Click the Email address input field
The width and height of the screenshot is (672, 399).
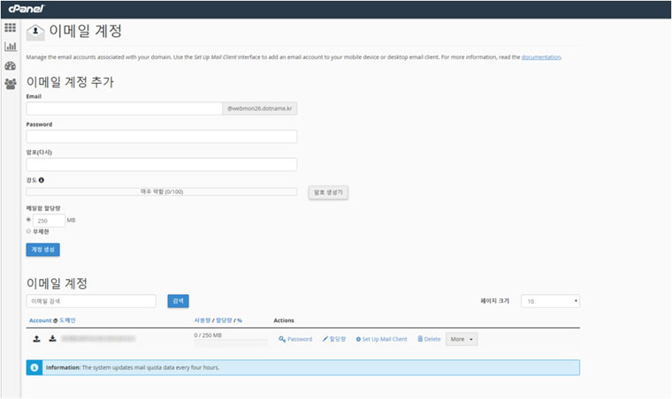coord(124,109)
